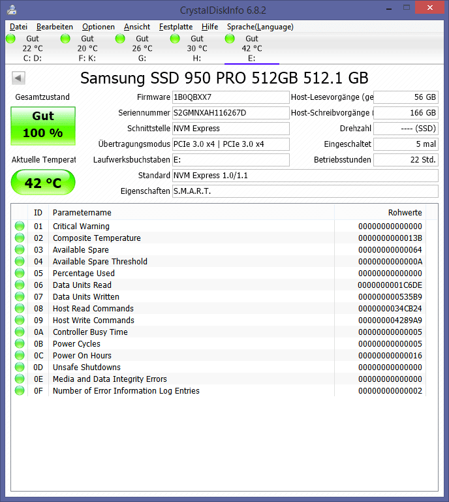The width and height of the screenshot is (449, 502).
Task: Open the Ansicht menu
Action: tap(137, 27)
